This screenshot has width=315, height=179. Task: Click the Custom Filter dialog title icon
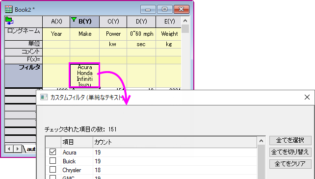pyautogui.click(x=44, y=98)
